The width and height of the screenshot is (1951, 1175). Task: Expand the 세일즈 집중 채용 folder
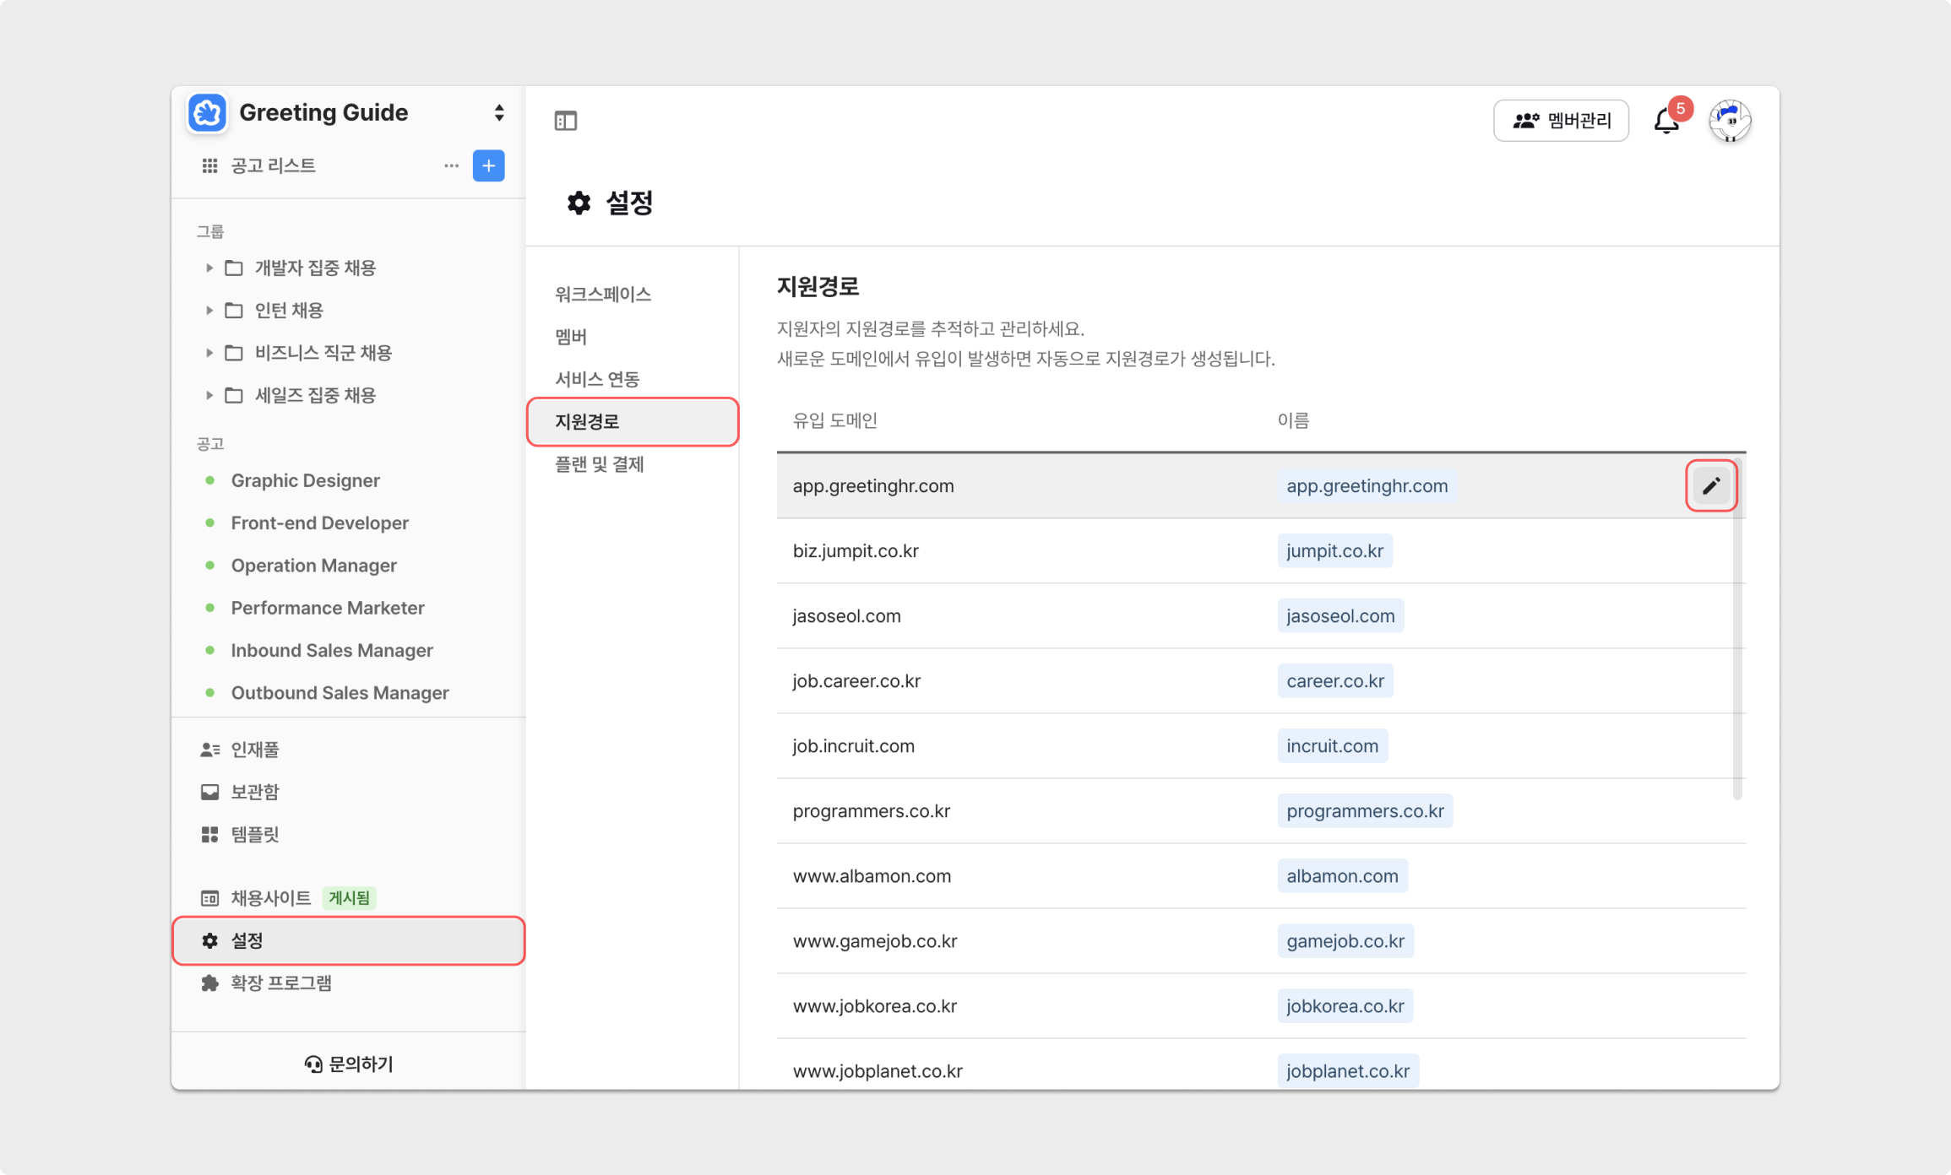point(209,395)
